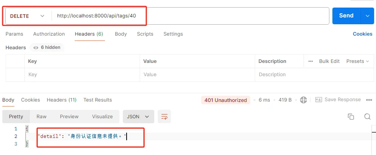Screen dimensions: 376x155
Task: Switch to the Authorization tab
Action: 49,34
